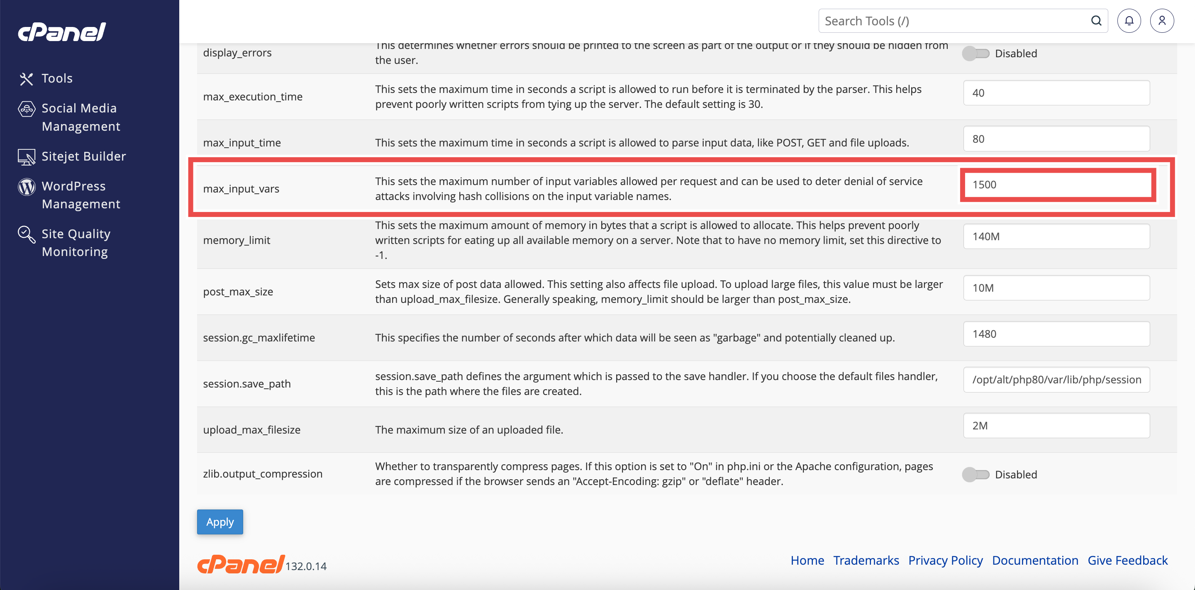This screenshot has height=590, width=1195.
Task: Toggle the display_errors switch
Action: pyautogui.click(x=976, y=54)
